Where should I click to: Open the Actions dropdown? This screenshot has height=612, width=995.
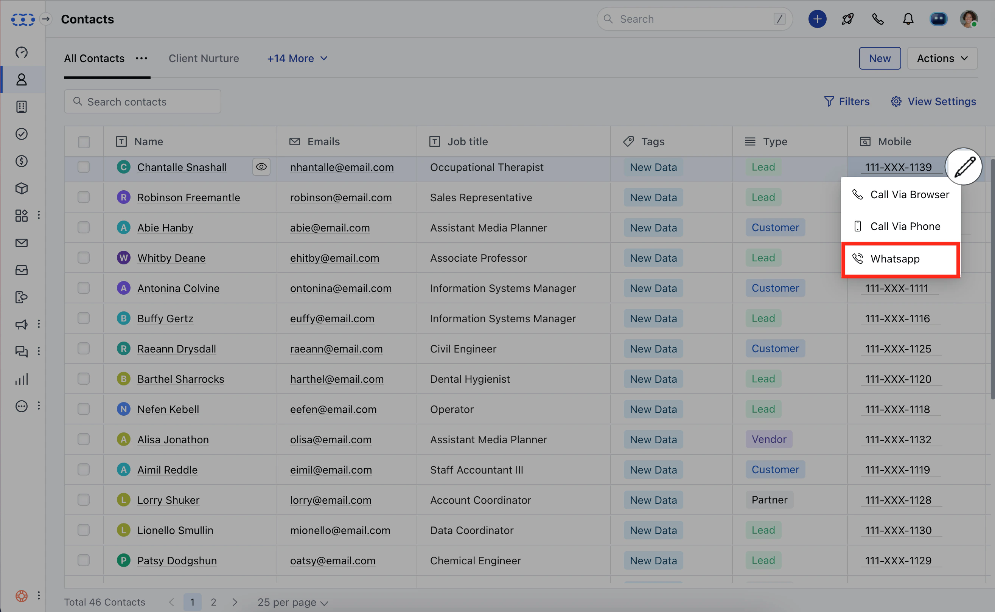point(942,58)
